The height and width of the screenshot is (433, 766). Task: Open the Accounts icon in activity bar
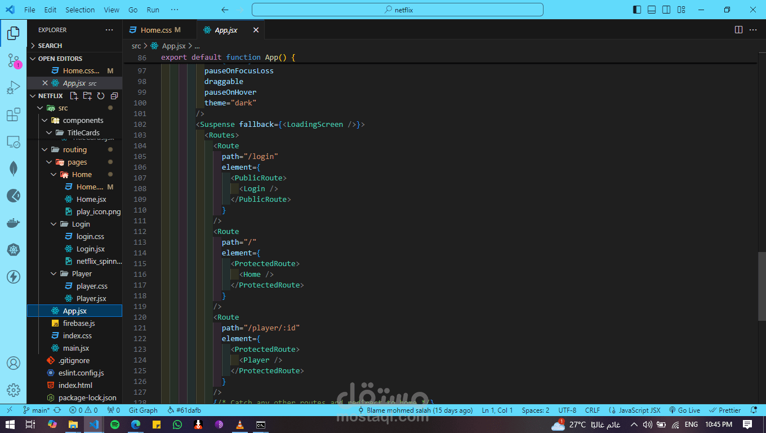tap(14, 363)
